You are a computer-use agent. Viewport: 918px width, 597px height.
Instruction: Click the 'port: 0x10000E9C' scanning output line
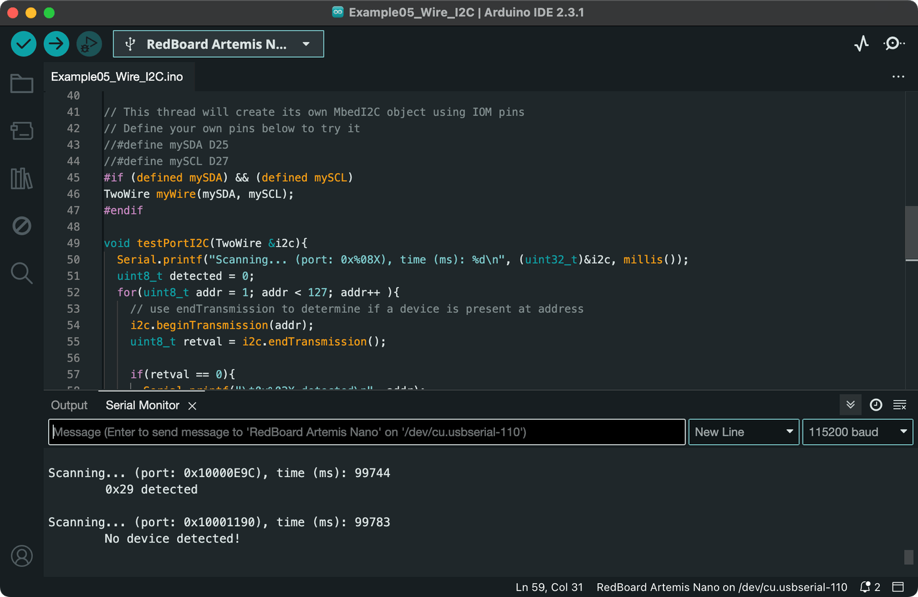point(219,473)
